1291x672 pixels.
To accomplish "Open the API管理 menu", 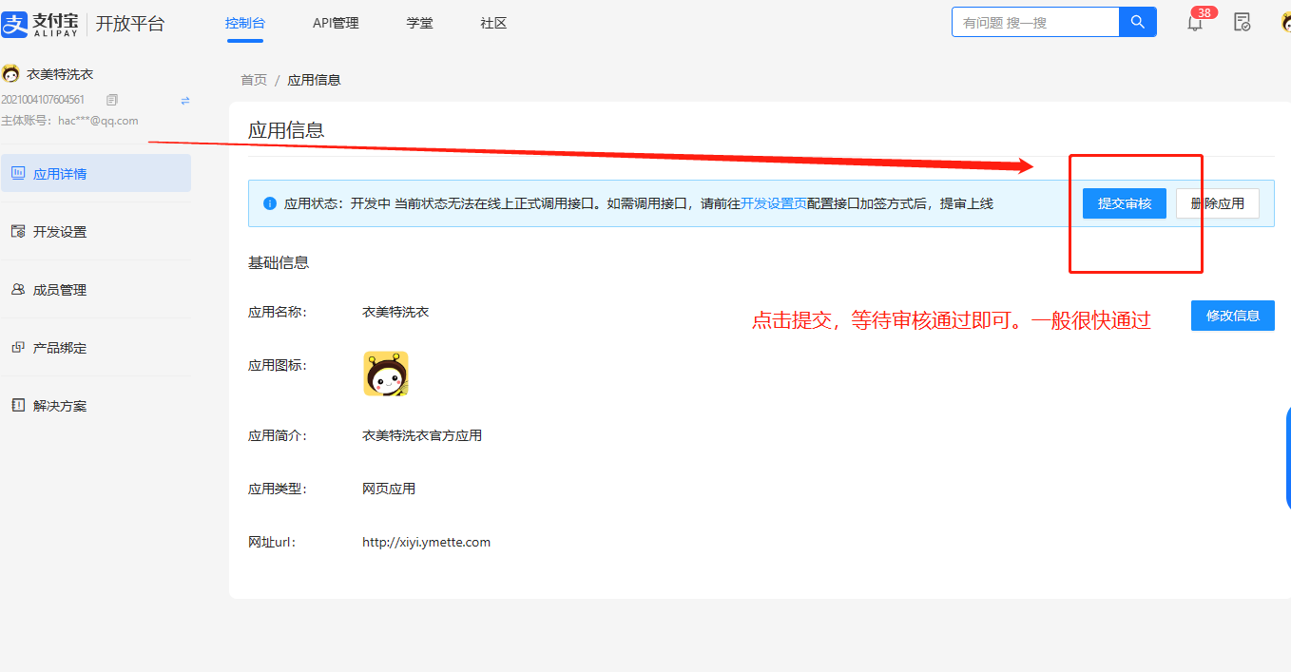I will click(x=336, y=23).
